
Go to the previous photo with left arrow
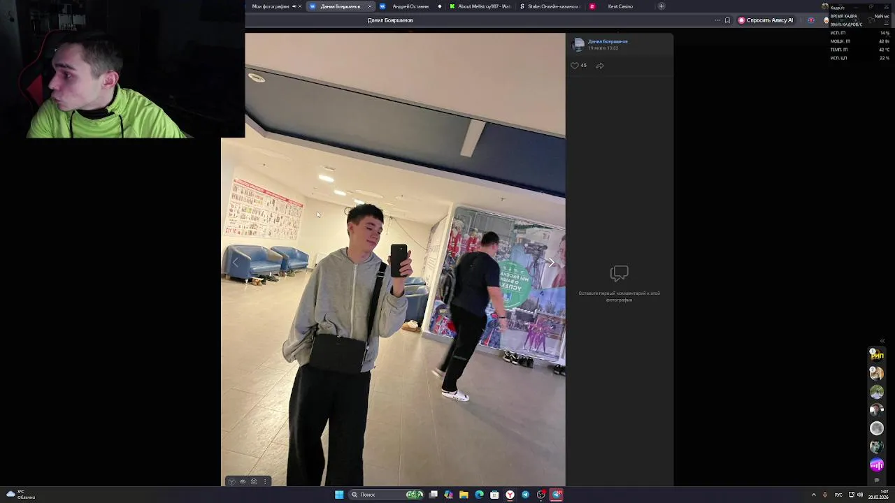pos(235,263)
